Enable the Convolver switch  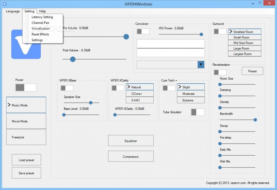coord(143,31)
